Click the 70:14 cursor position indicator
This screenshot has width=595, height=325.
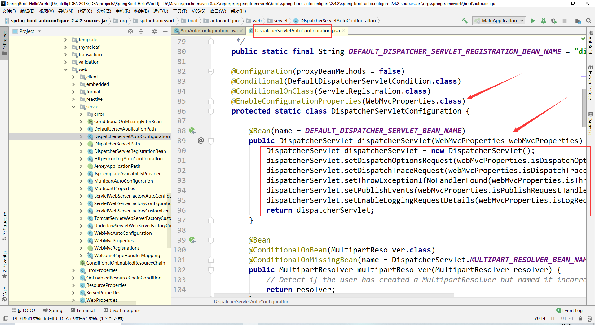tap(540, 318)
